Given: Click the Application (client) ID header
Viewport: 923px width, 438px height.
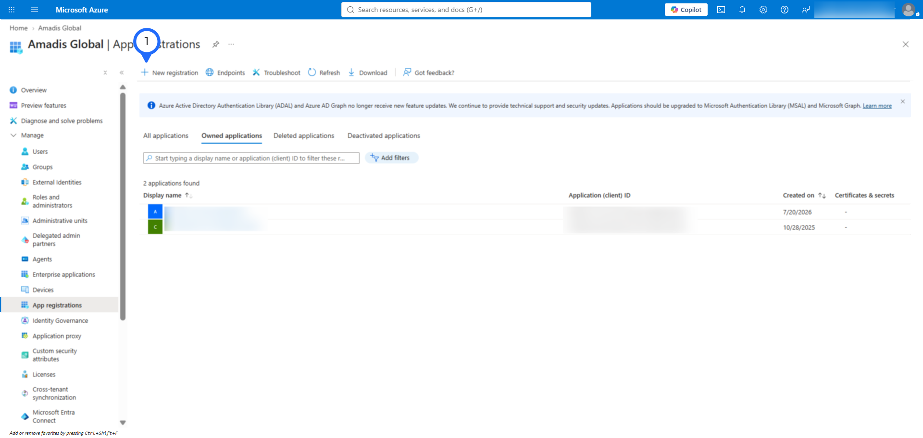Looking at the screenshot, I should tap(599, 195).
